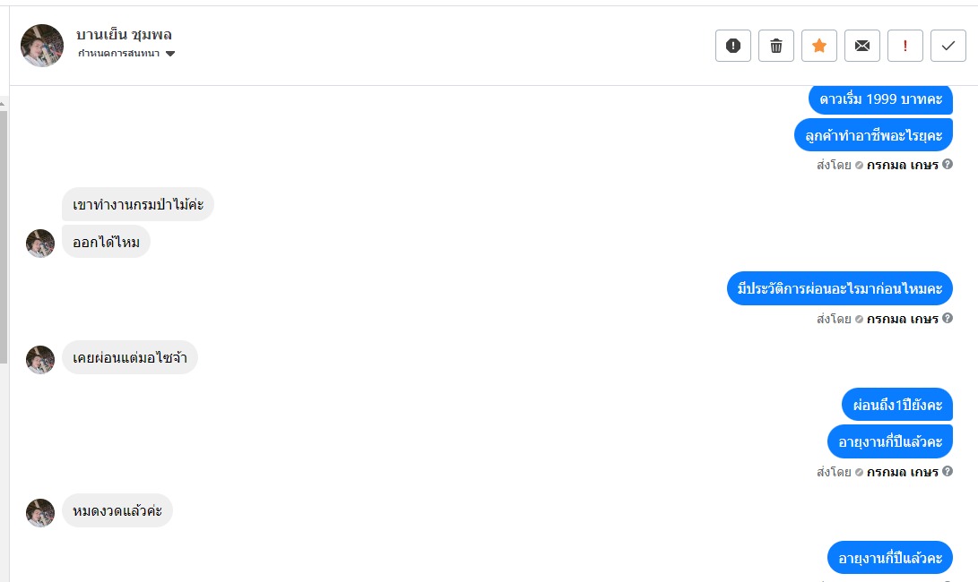Click sender name กรกมล เกษร under อายุงานกี่ปีแล้วคะ
The height and width of the screenshot is (582, 978).
click(x=902, y=472)
